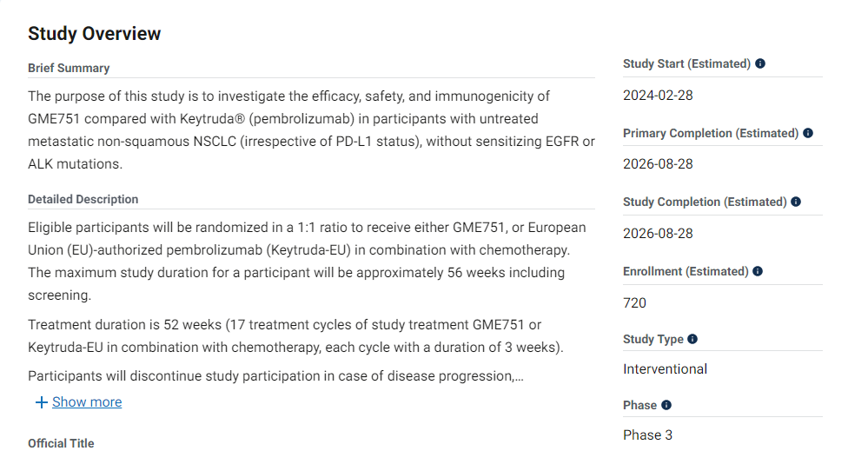The width and height of the screenshot is (848, 451).
Task: Click the Study Start info icon
Action: coord(760,64)
